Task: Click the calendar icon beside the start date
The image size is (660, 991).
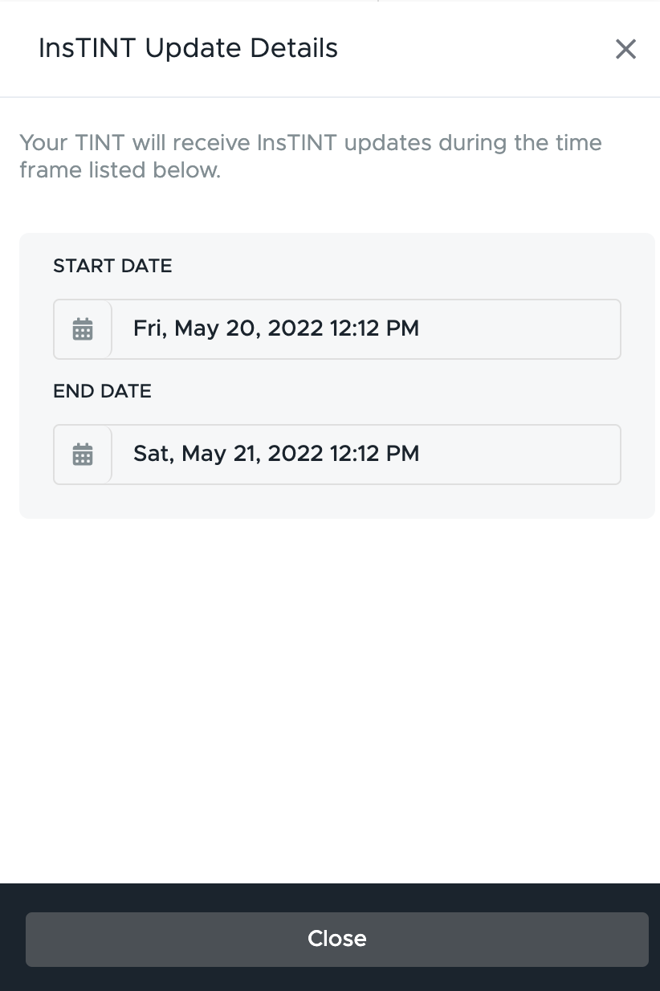Action: point(83,328)
